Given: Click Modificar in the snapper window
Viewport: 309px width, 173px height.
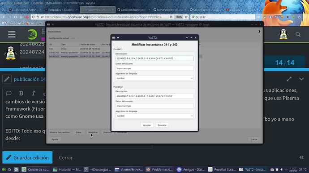Looking at the screenshot, I should coord(93,132).
